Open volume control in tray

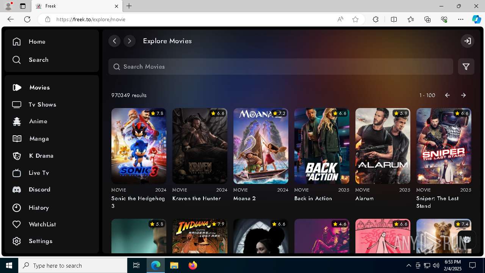coord(436,265)
